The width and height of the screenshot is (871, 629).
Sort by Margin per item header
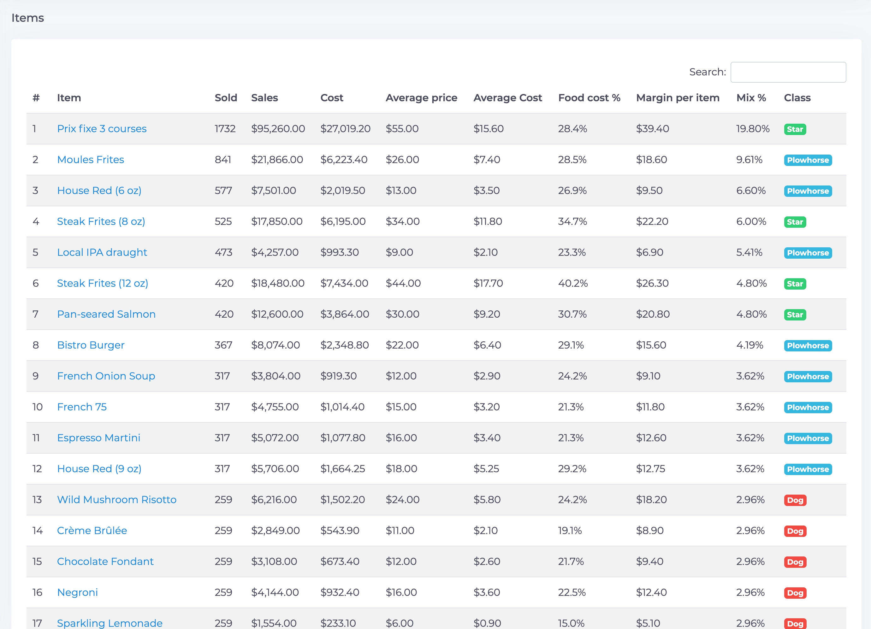click(678, 98)
